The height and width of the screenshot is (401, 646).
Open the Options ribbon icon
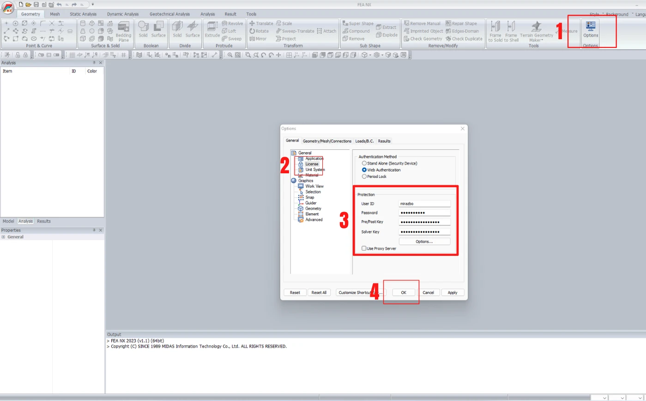pos(591,29)
